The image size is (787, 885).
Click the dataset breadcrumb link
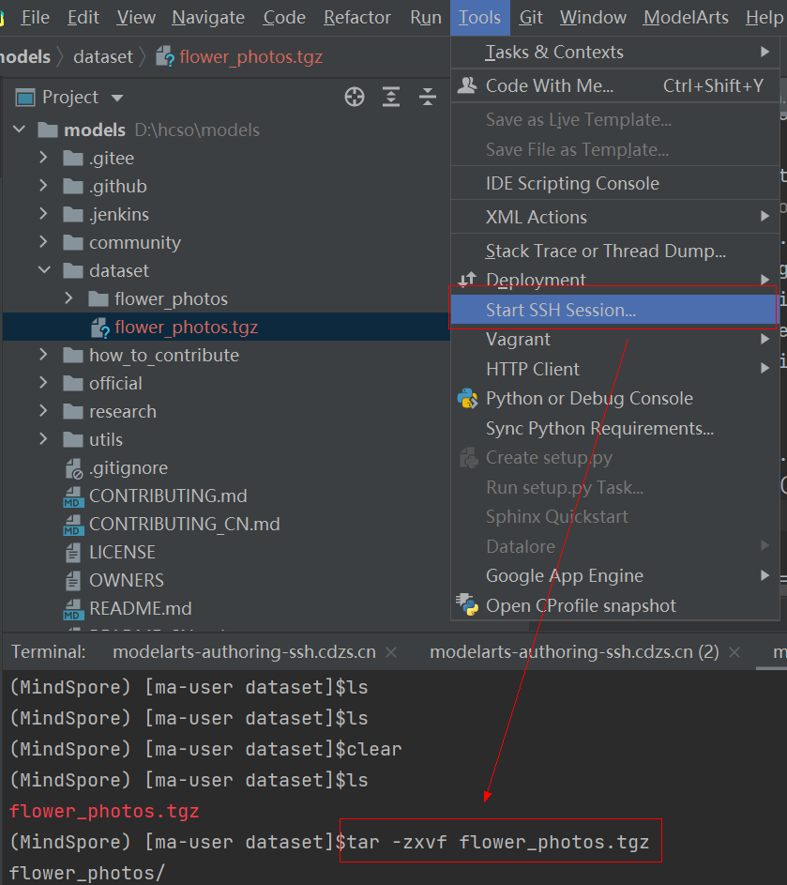coord(103,56)
